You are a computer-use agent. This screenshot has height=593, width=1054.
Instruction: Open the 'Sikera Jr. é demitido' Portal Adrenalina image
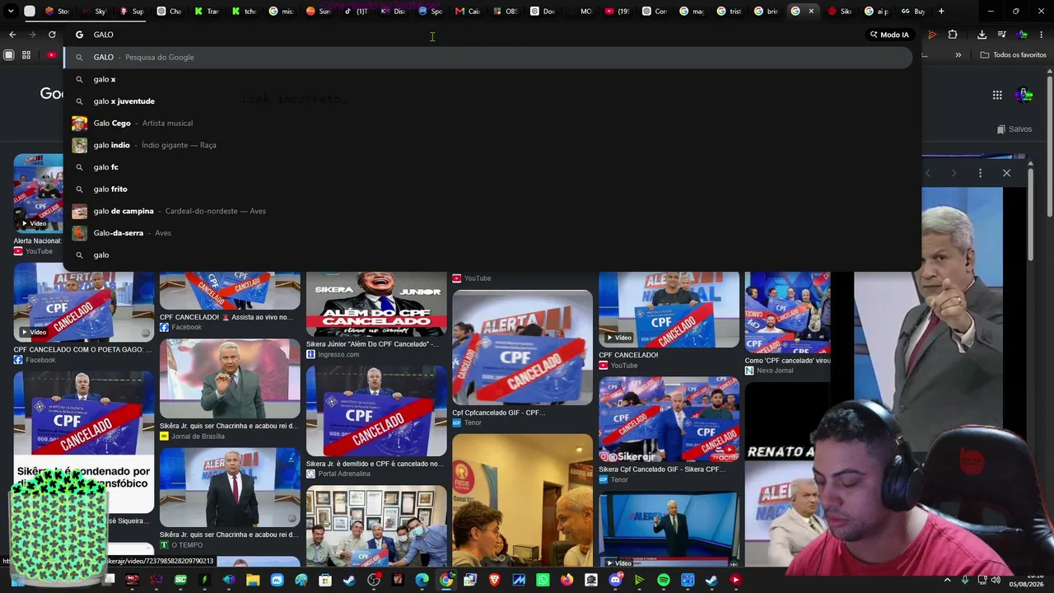tap(376, 411)
